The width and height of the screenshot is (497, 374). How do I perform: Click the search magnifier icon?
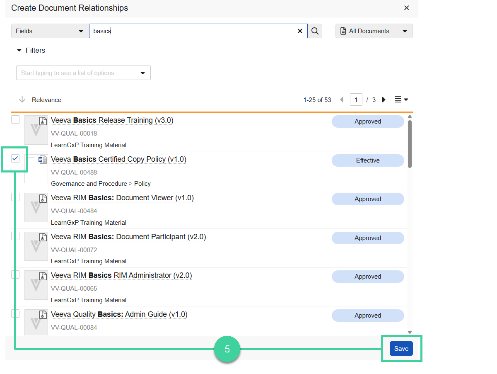click(315, 31)
